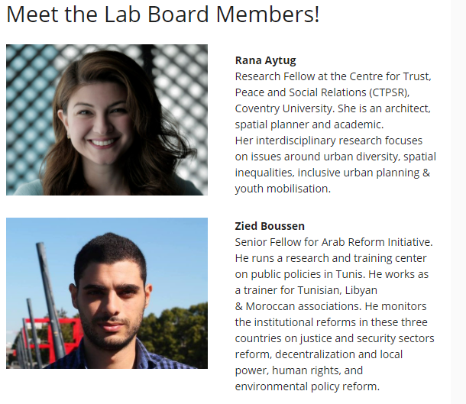Screen dimensions: 466x404
Task: Click the inequalities, inclusive urban planning line
Action: tap(332, 173)
